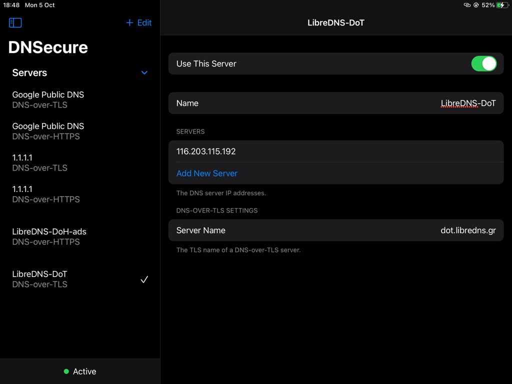Open the 1.1.1.1 DNS-over-HTTPS server
Screen dimensions: 512x384
click(x=46, y=194)
